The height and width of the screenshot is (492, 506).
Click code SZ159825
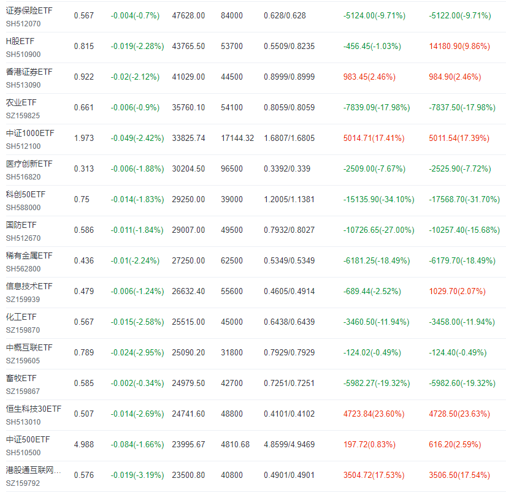[23, 116]
